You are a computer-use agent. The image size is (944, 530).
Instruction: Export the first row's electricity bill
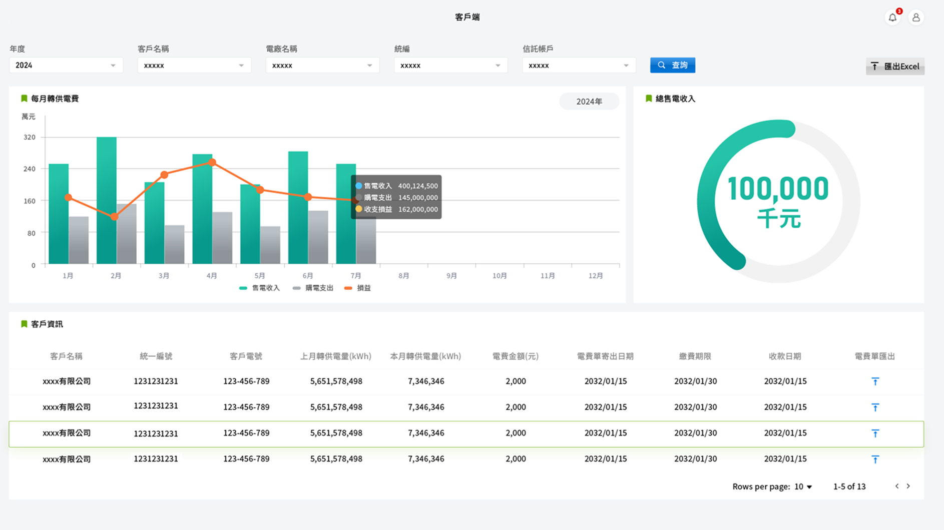[875, 381]
